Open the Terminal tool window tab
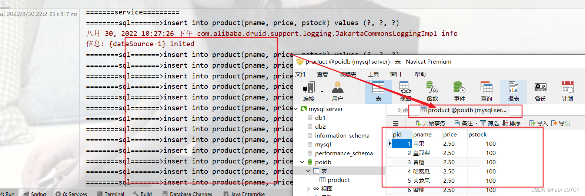 point(111,193)
